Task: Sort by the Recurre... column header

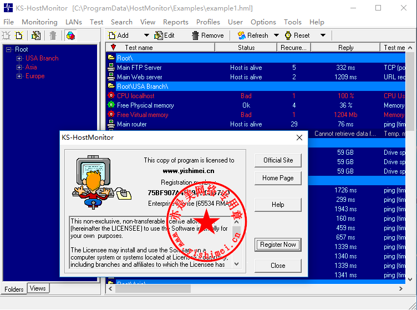Action: (293, 47)
